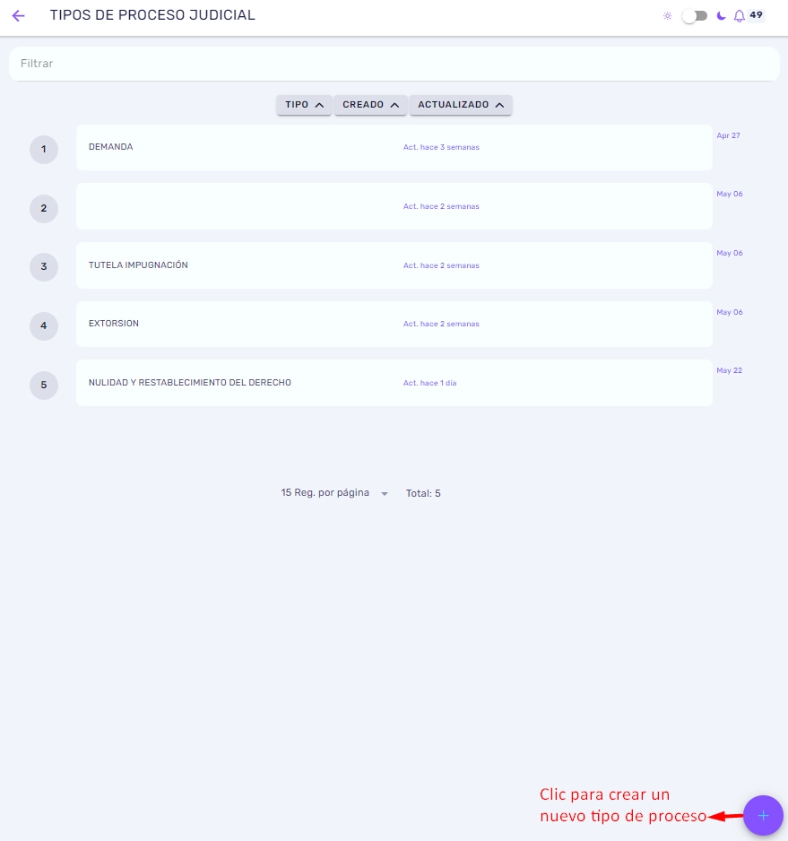Click the empty-named row number 2
The height and width of the screenshot is (841, 788).
coord(394,206)
